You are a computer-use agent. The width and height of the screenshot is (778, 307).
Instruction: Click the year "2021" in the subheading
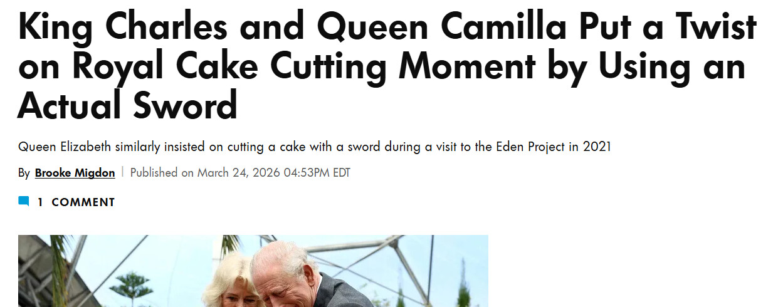(597, 147)
